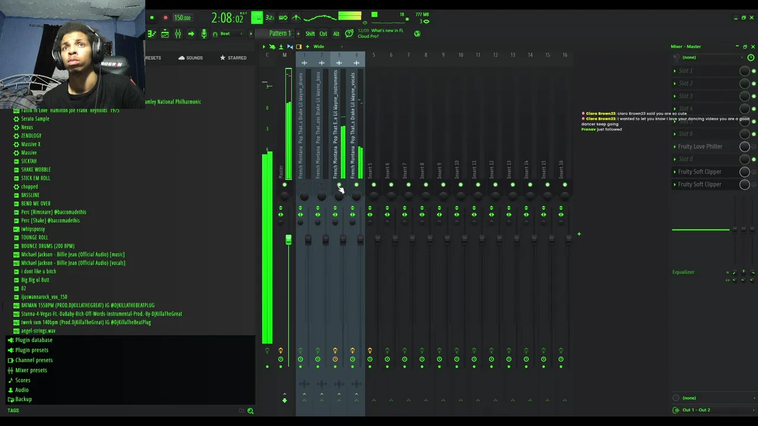Select Fruity Love Philter effect slot
This screenshot has width=758, height=426.
(700, 147)
